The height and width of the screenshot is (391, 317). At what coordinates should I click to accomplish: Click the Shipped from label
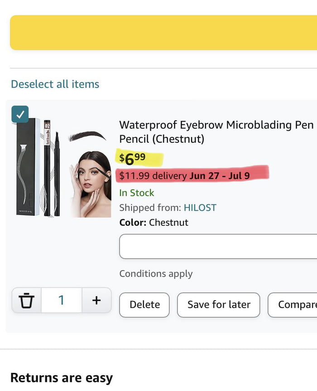click(x=150, y=207)
